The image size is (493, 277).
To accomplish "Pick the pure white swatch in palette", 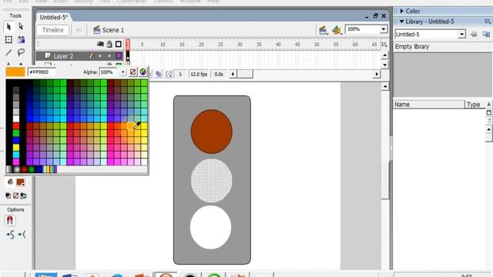I will (15, 118).
